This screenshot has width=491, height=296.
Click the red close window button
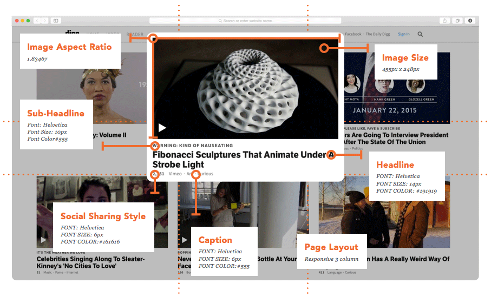click(x=17, y=21)
